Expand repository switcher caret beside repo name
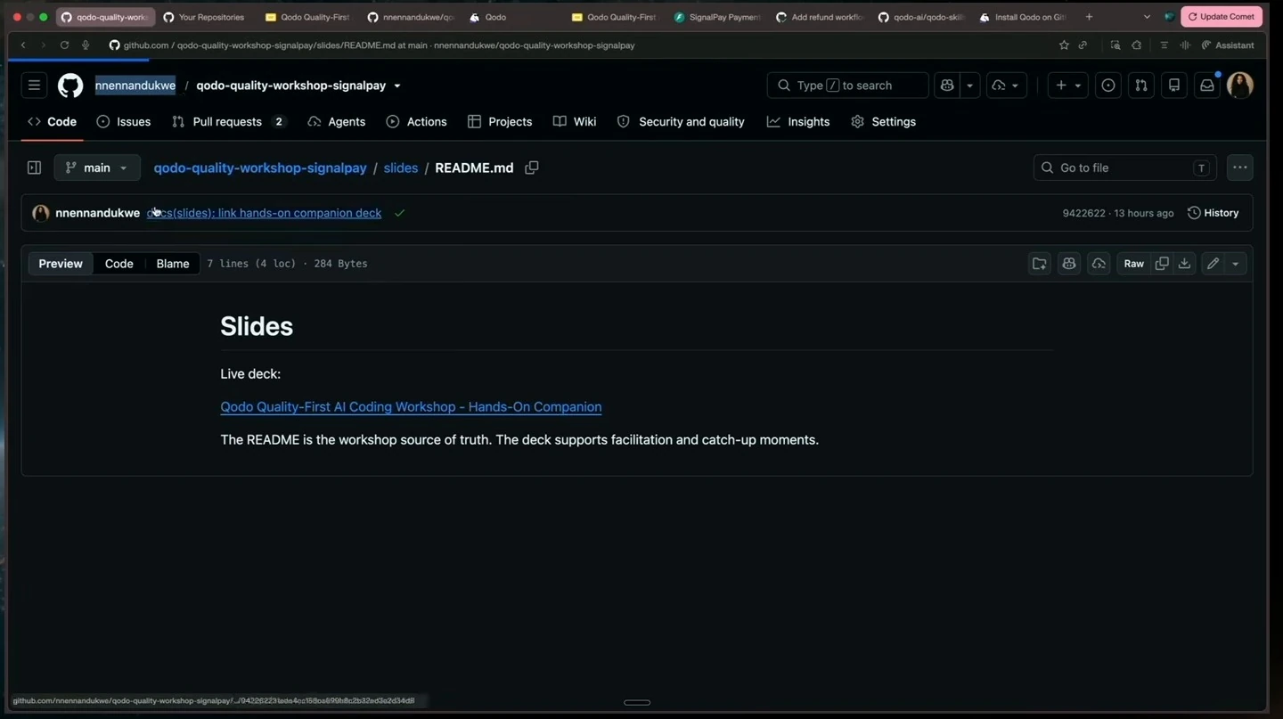Screen dimensions: 1283x719 (x=397, y=86)
